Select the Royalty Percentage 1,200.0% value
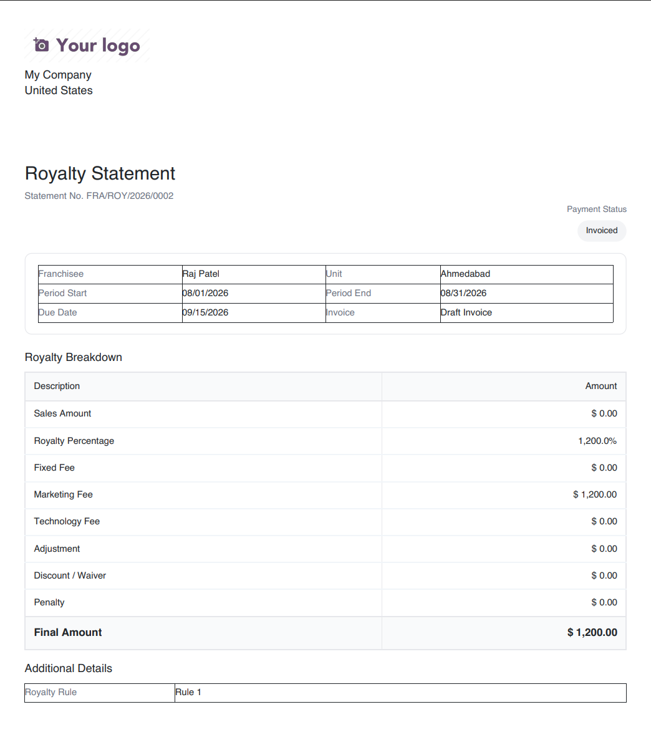Viewport: 651px width, 755px height. point(597,441)
